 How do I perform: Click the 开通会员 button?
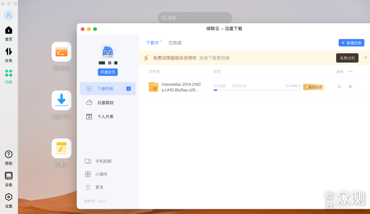point(107,72)
